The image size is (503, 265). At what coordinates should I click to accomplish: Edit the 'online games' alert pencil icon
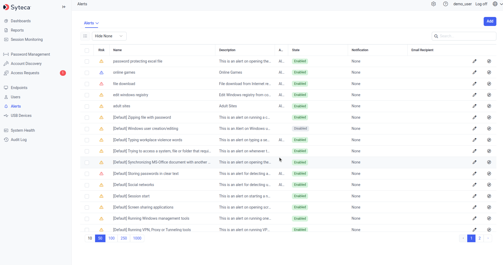point(474,72)
